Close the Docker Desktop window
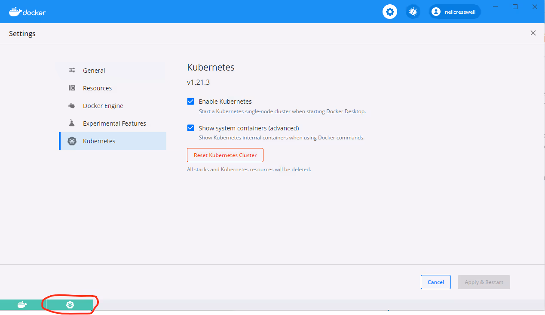This screenshot has height=315, width=545. tap(535, 7)
